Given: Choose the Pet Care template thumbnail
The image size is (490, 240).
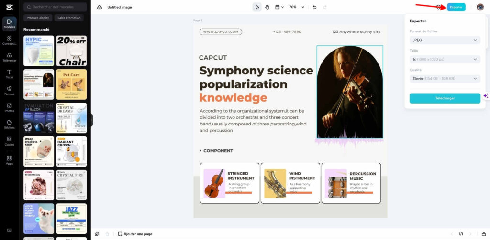Looking at the screenshot, I should coord(71,84).
